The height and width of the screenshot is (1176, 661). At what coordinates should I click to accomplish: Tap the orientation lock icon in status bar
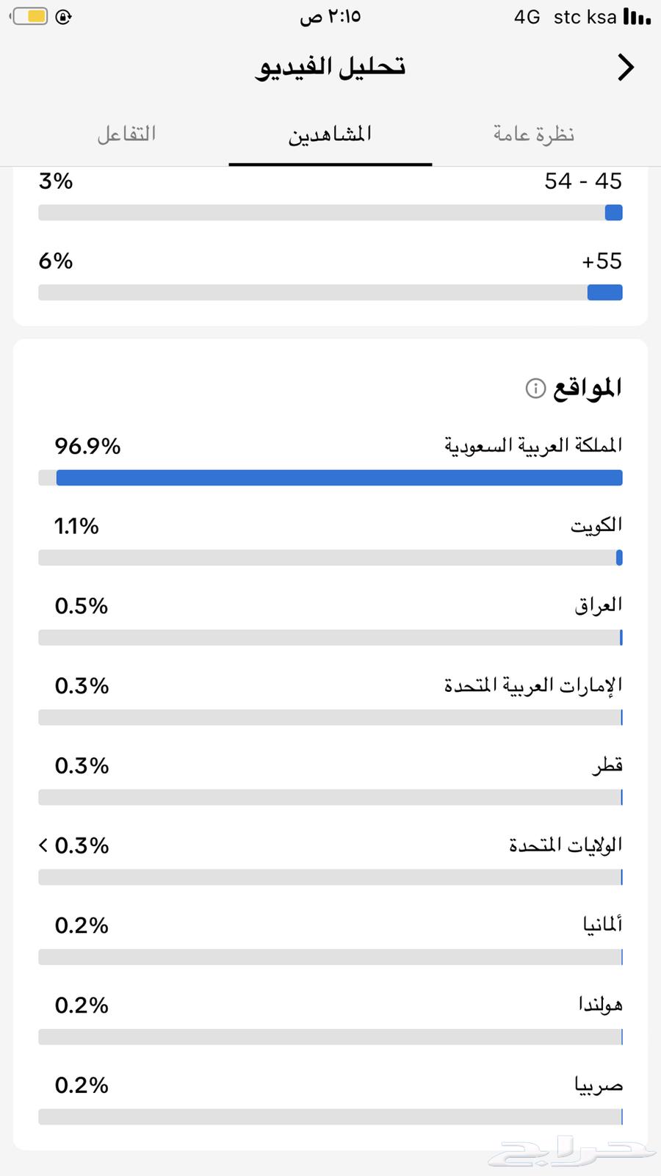click(63, 15)
